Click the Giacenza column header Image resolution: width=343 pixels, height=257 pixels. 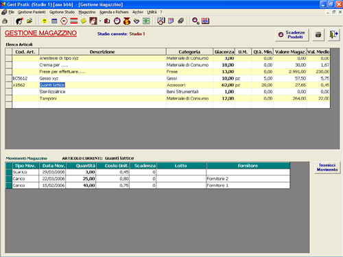(x=224, y=52)
